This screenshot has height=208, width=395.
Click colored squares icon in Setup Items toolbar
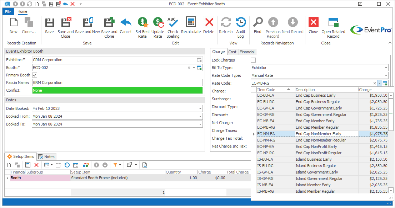tap(86, 165)
